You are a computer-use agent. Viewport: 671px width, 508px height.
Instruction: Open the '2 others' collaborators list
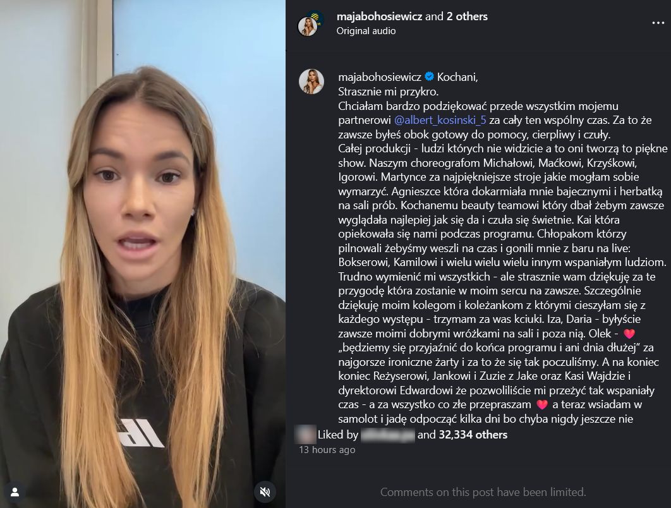click(467, 16)
